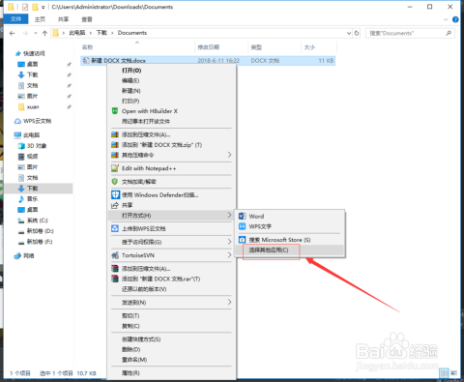Switch to the 主页 ribbon tab
This screenshot has width=464, height=382.
(40, 19)
